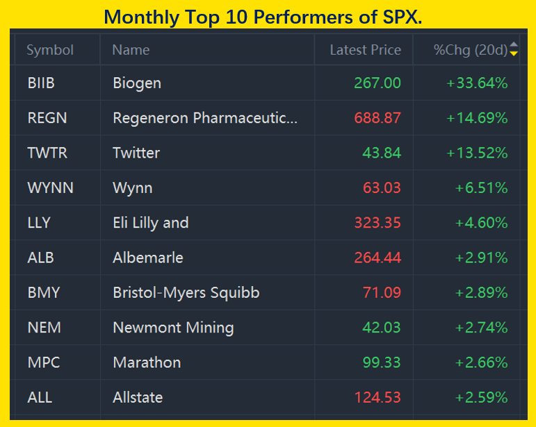Screen dimensions: 536x427
Task: Click the Name column header
Action: pyautogui.click(x=131, y=50)
